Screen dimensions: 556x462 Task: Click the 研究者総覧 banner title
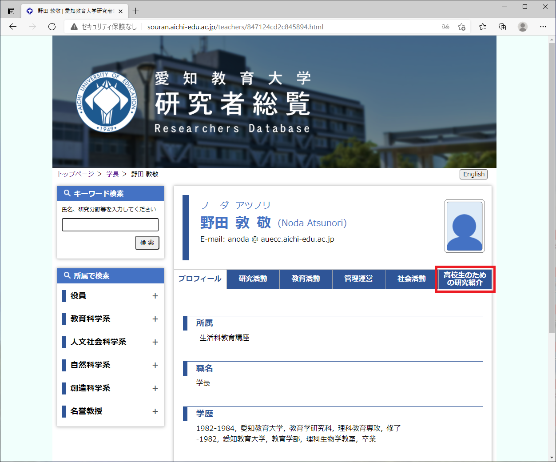pyautogui.click(x=232, y=104)
